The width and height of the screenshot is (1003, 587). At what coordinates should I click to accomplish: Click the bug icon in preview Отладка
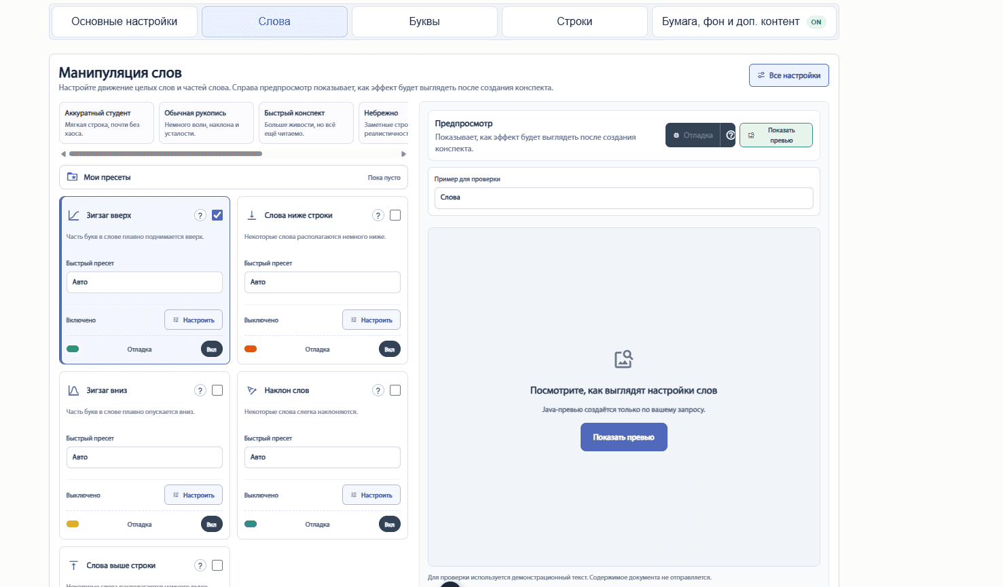[676, 135]
